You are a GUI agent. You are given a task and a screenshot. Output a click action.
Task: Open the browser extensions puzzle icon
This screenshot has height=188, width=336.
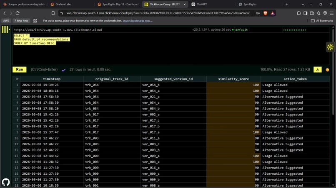(x=299, y=13)
